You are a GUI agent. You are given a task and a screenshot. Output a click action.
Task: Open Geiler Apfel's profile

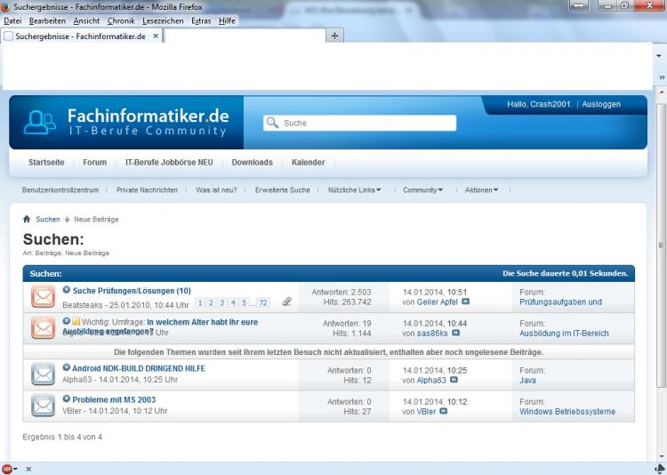coord(438,302)
